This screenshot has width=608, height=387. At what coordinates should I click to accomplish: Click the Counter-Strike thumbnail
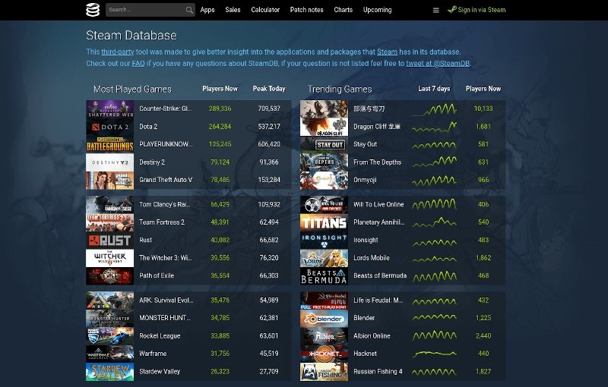(109, 109)
